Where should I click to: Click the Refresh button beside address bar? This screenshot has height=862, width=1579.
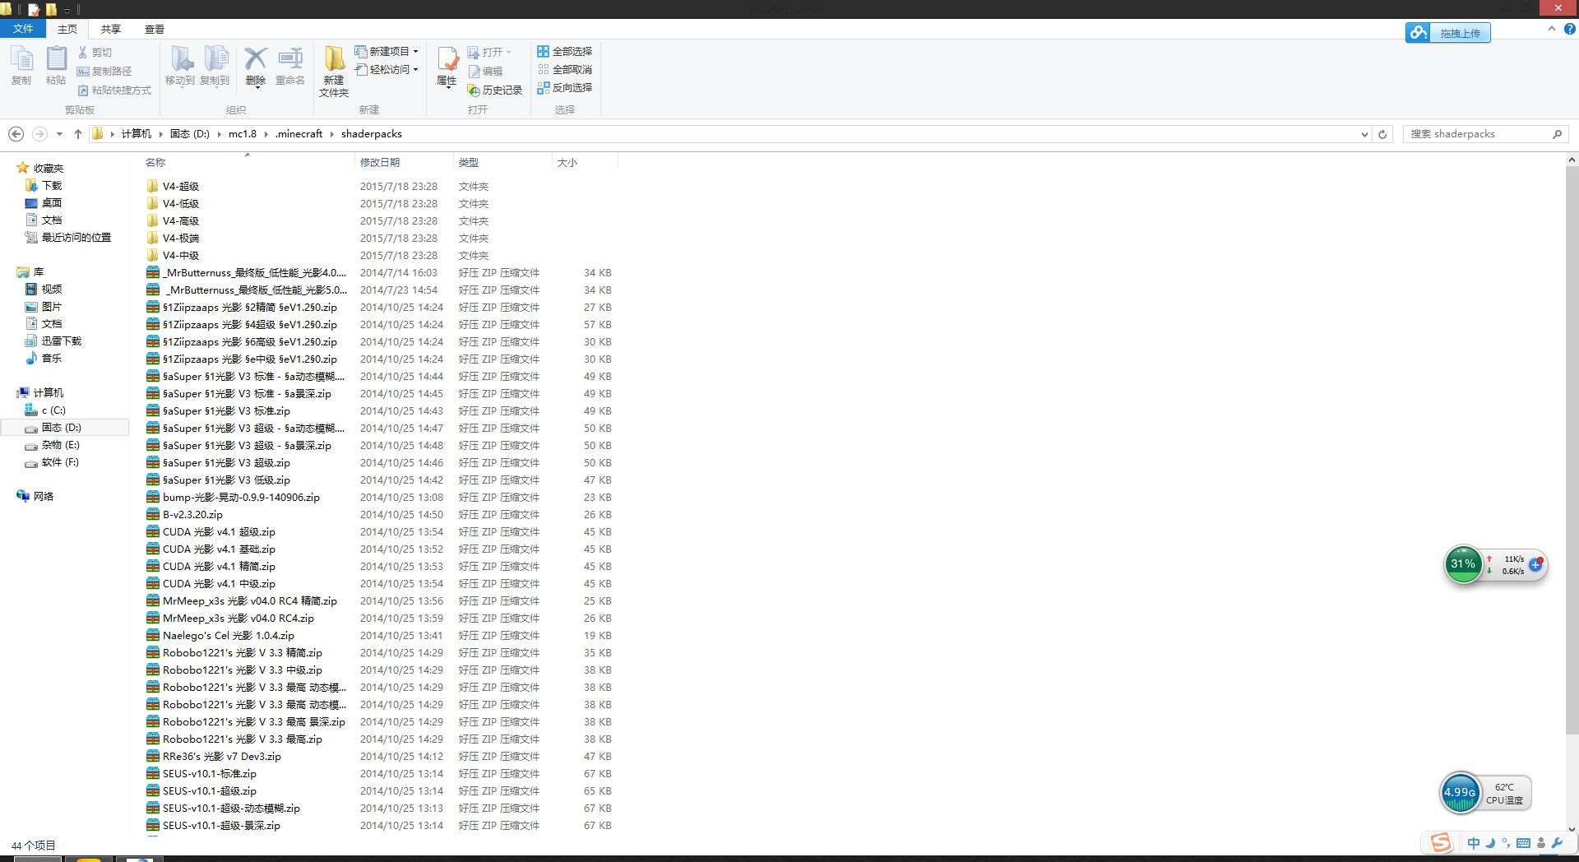tap(1382, 134)
